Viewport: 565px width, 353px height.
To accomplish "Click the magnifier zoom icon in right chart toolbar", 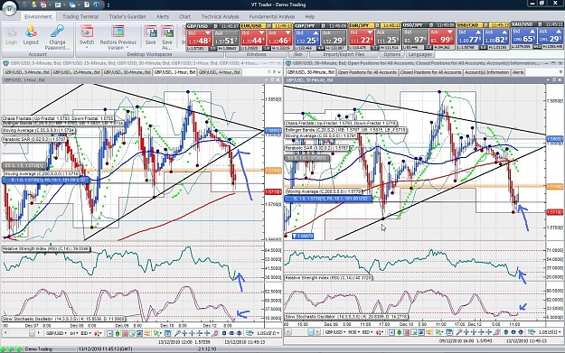I will click(459, 332).
